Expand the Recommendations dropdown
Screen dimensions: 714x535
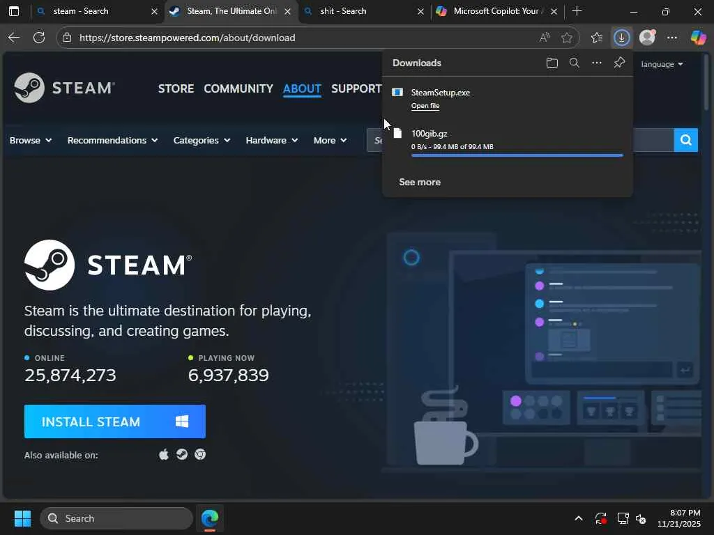tap(112, 140)
